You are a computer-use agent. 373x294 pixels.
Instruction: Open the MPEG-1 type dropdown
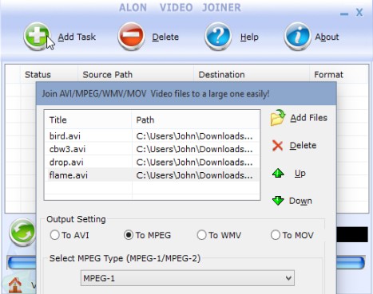(188, 278)
